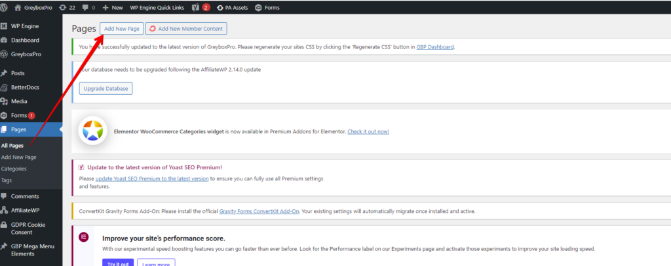The width and height of the screenshot is (671, 266).
Task: Click the plus New icon in admin bar
Action: tap(105, 8)
